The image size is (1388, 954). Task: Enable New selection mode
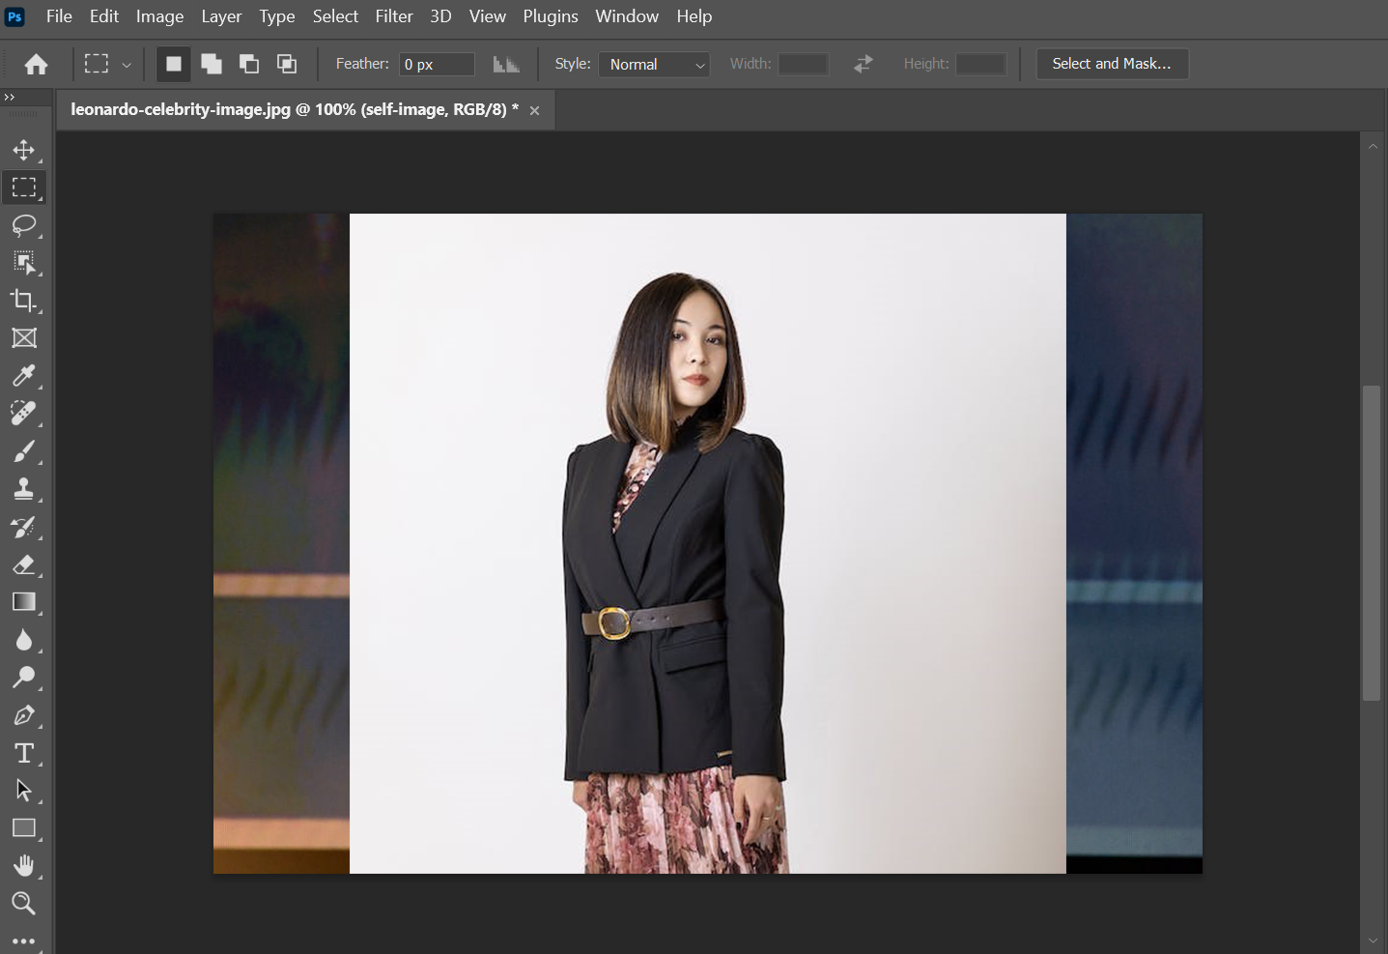174,64
